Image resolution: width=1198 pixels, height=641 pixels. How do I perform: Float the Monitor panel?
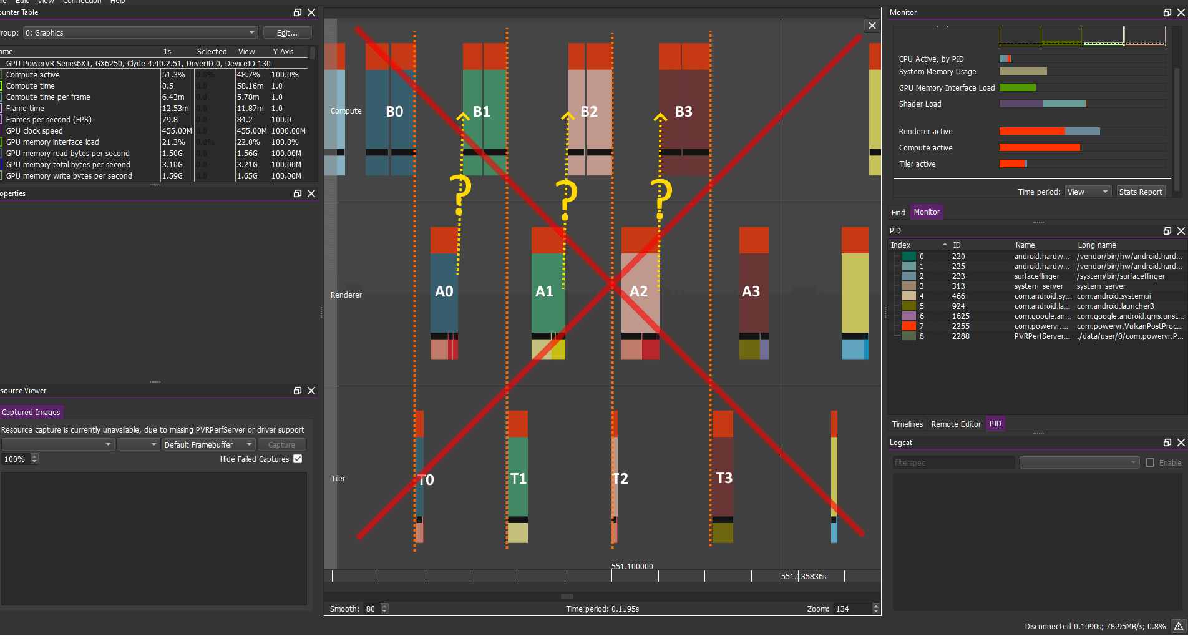click(1167, 12)
